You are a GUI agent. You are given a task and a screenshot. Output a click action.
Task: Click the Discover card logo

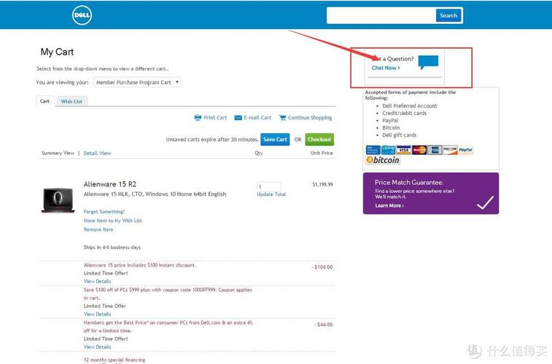[450, 150]
